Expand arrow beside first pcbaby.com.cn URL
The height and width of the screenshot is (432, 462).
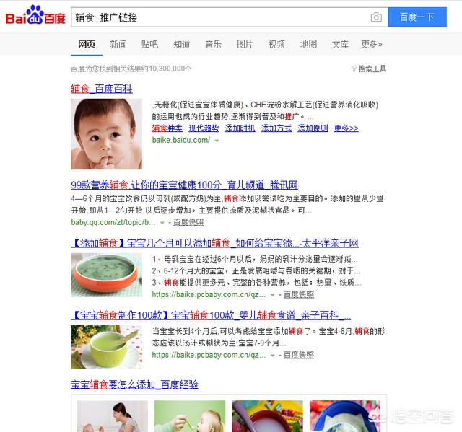point(273,295)
